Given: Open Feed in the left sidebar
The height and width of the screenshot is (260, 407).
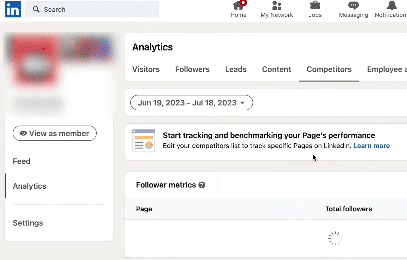Looking at the screenshot, I should coord(22,161).
